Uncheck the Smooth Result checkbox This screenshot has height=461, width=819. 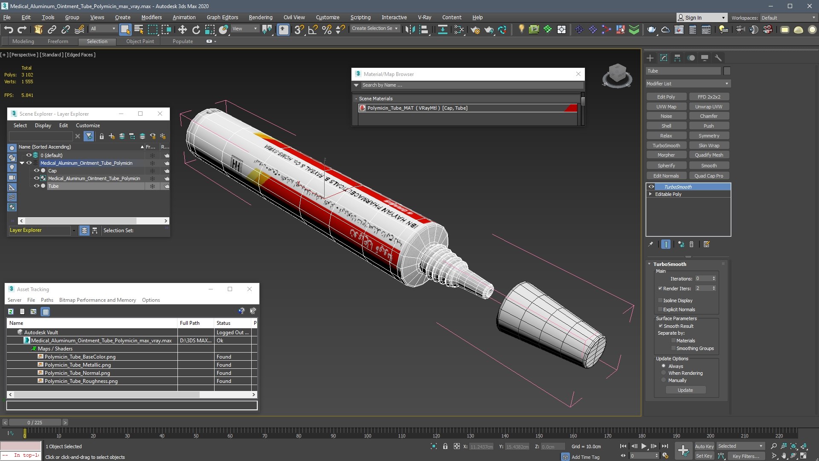660,326
